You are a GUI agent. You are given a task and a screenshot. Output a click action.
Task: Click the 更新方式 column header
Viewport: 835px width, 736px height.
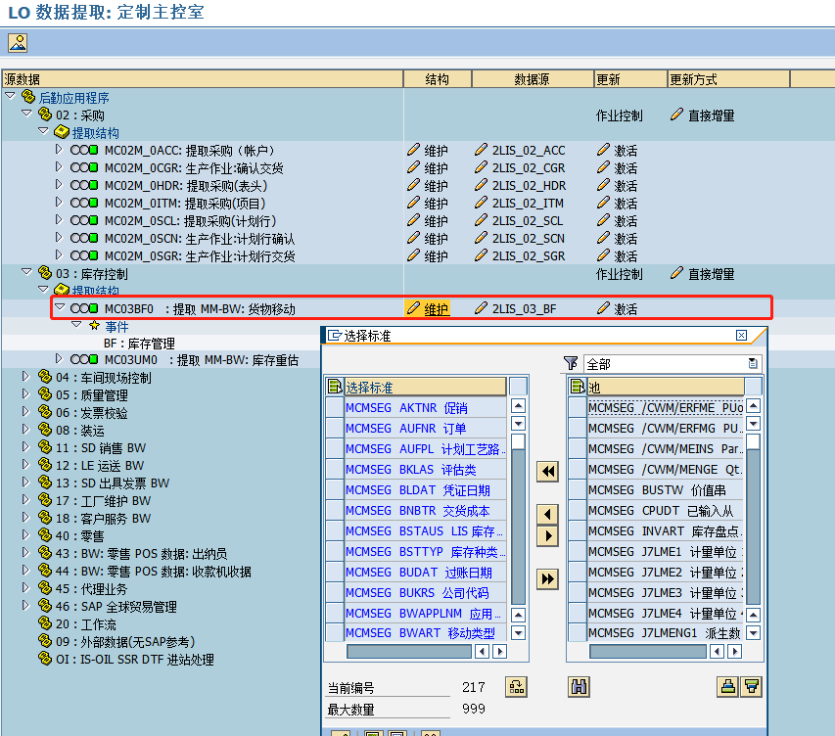(728, 79)
